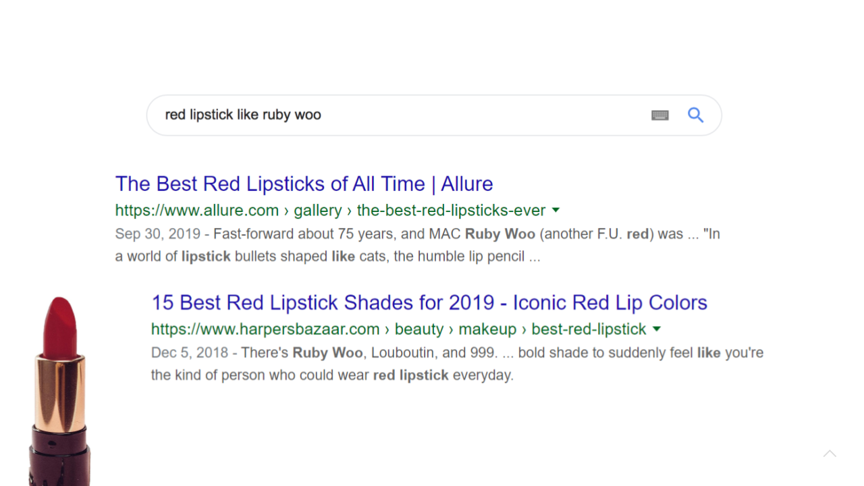The image size is (864, 486).
Task: Click the red lipstick image
Action: [x=60, y=391]
